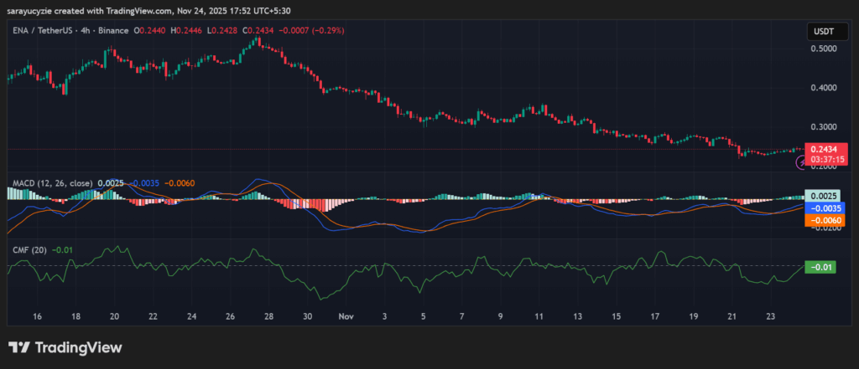Image resolution: width=859 pixels, height=369 pixels.
Task: Click the date 15 on the time axis
Action: (x=617, y=316)
